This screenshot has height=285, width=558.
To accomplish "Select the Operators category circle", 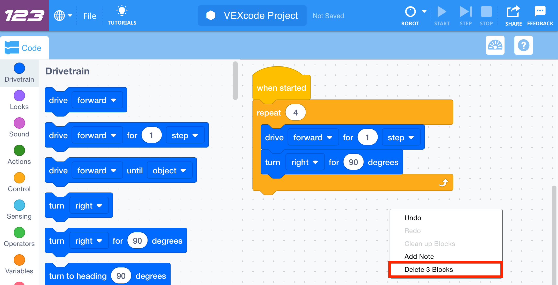I will tap(19, 233).
